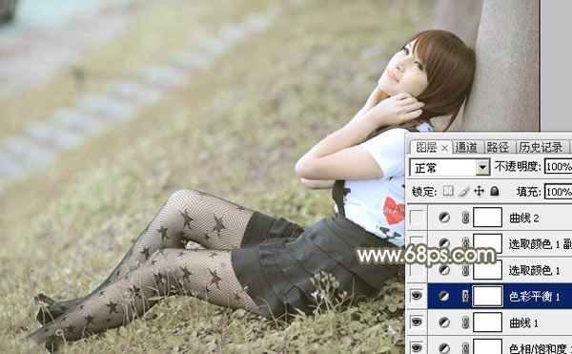Open the 正常 blend mode dropdown
This screenshot has width=572, height=354.
[450, 168]
